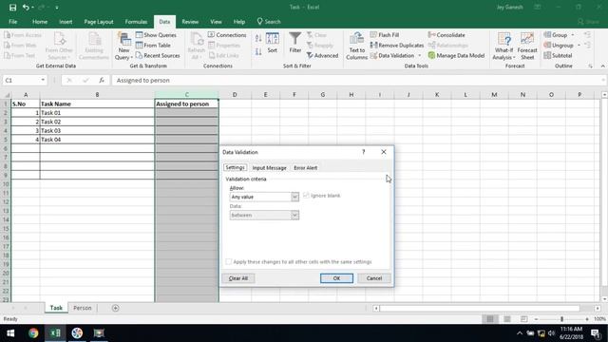Open Chrome from taskbar
The width and height of the screenshot is (608, 342).
[x=33, y=333]
